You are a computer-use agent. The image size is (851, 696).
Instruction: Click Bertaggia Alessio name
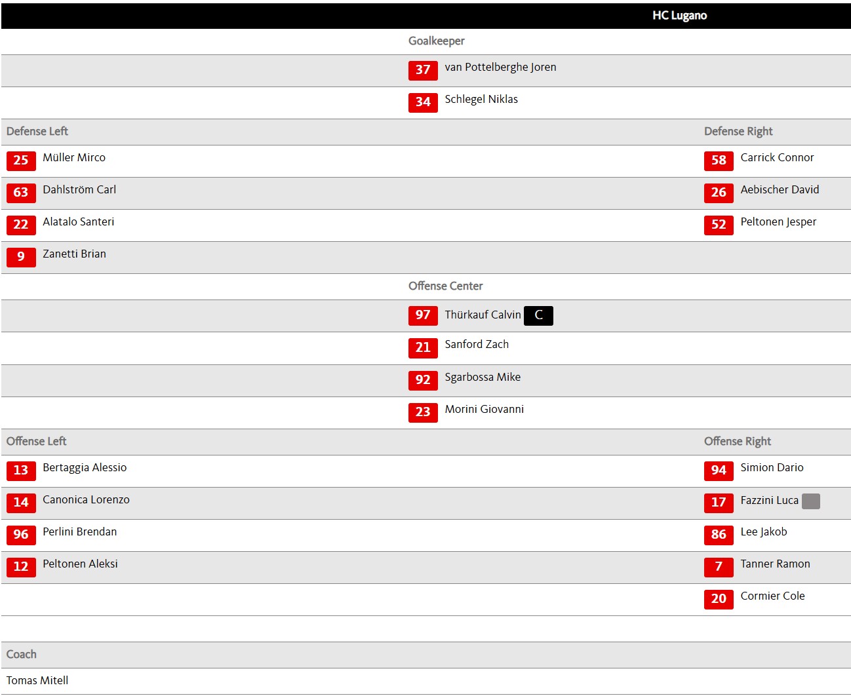click(x=85, y=468)
